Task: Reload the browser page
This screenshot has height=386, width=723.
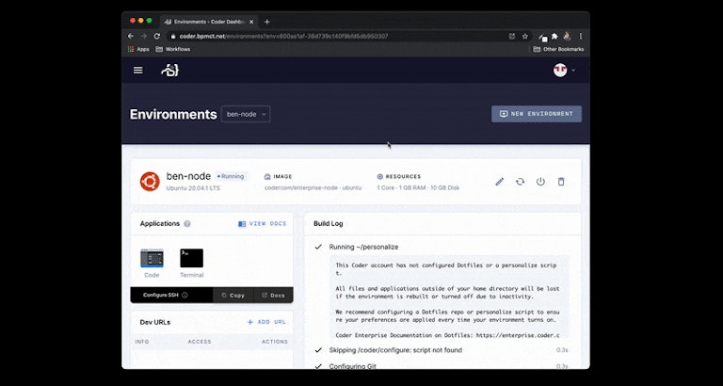Action: pos(157,36)
